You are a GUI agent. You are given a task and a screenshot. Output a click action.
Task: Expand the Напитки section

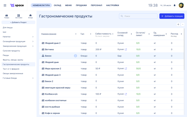pyautogui.click(x=33, y=37)
